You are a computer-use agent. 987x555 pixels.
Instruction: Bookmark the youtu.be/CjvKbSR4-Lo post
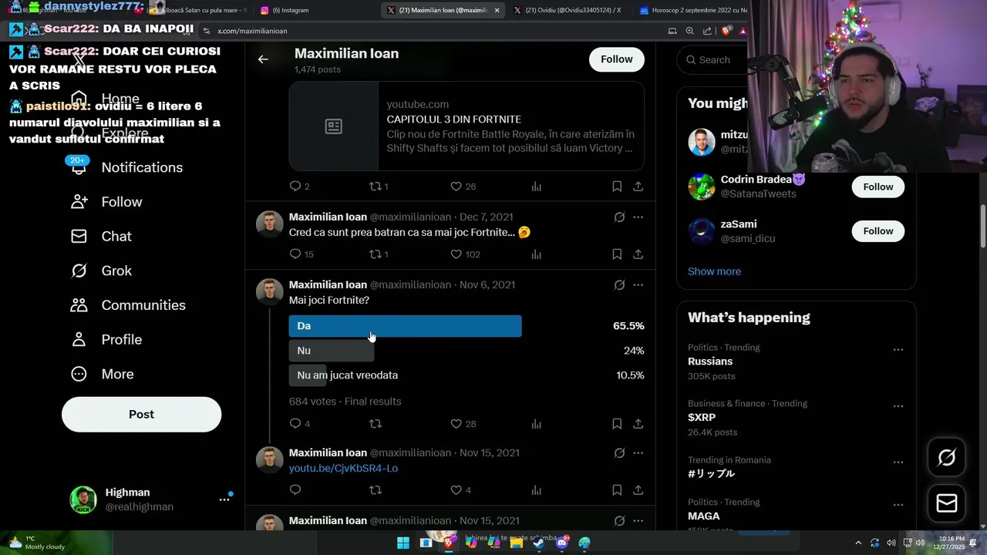[617, 490]
